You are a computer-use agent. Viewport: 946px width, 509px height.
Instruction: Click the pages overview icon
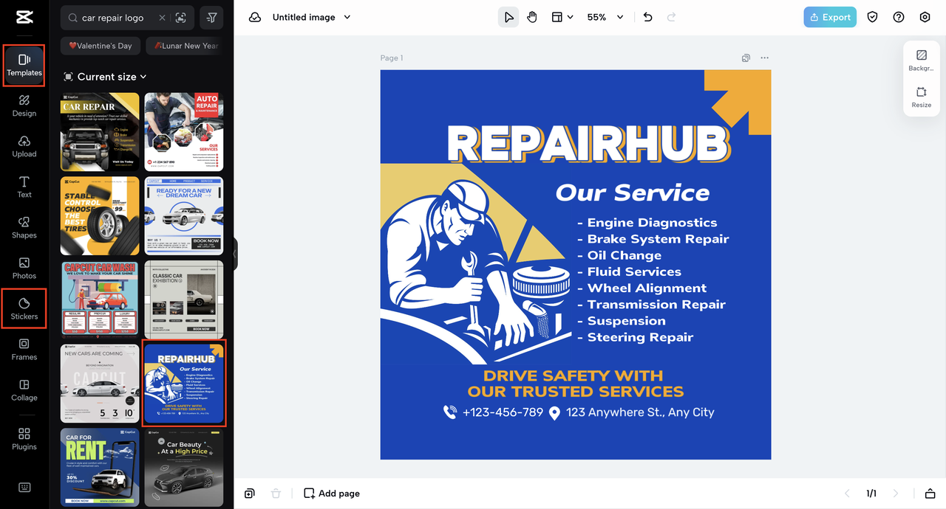250,493
